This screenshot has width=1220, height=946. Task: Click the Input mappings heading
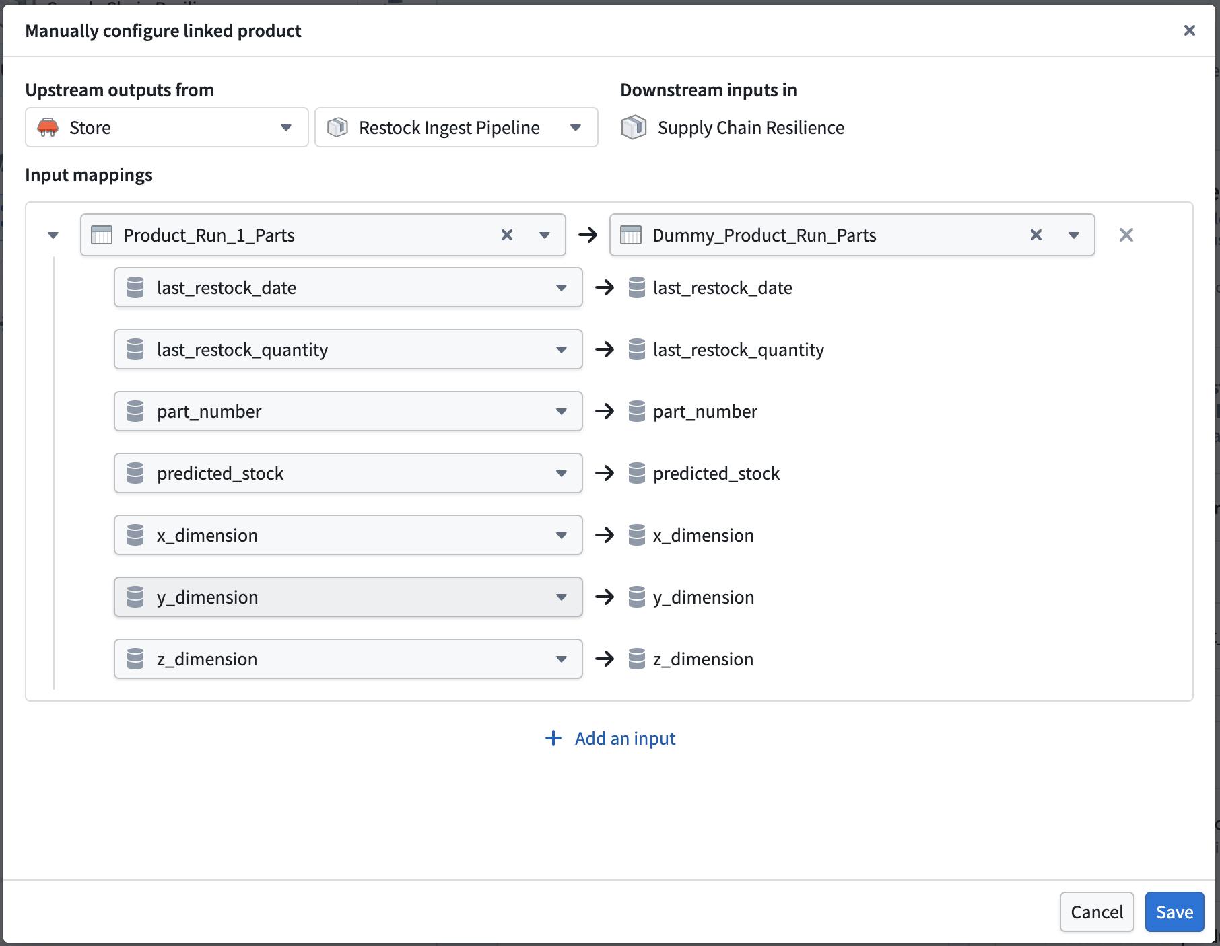click(89, 175)
